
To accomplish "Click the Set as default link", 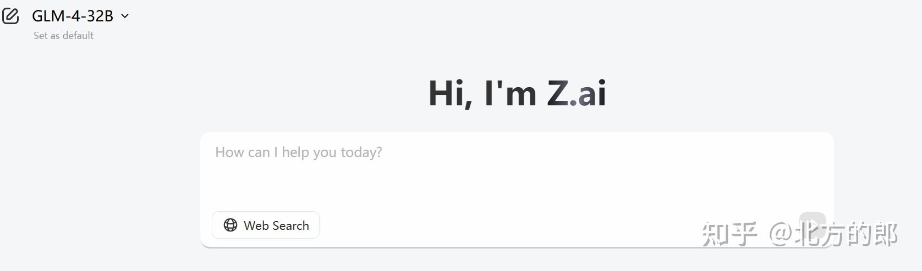I will 63,36.
